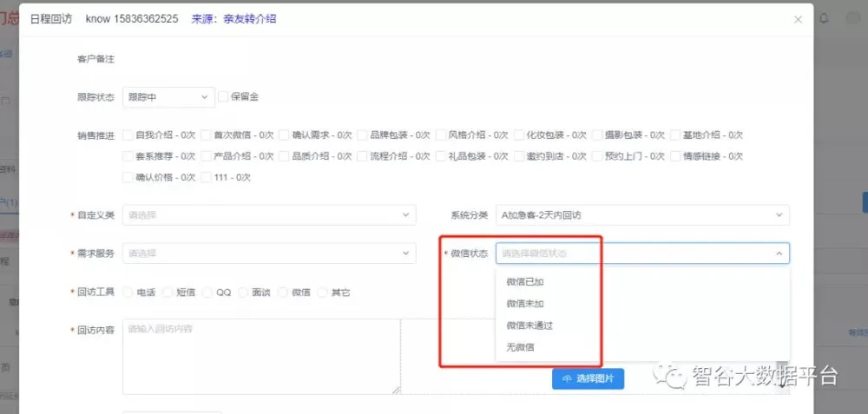Select 微信未加 option
This screenshot has width=868, height=414.
pos(525,304)
